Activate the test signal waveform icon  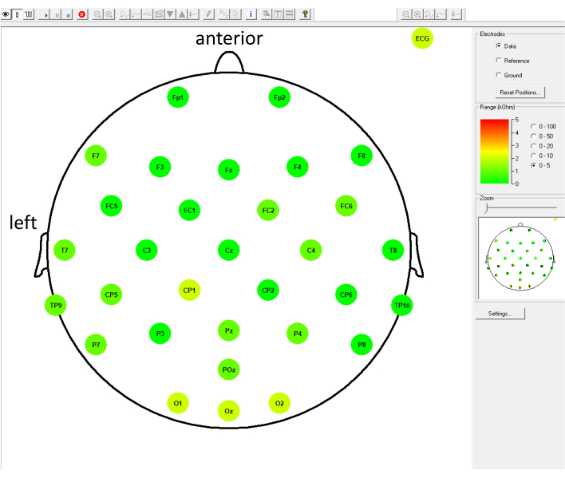point(29,14)
